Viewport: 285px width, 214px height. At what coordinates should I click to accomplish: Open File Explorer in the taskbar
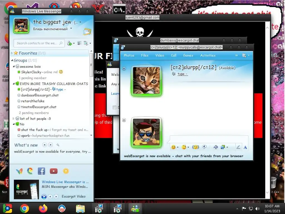tap(80, 208)
